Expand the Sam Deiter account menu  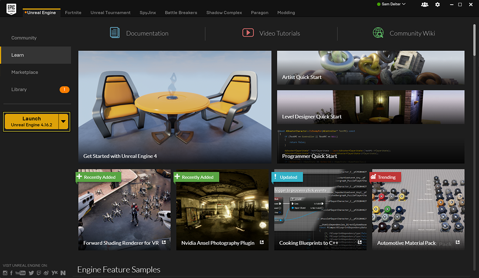point(391,4)
